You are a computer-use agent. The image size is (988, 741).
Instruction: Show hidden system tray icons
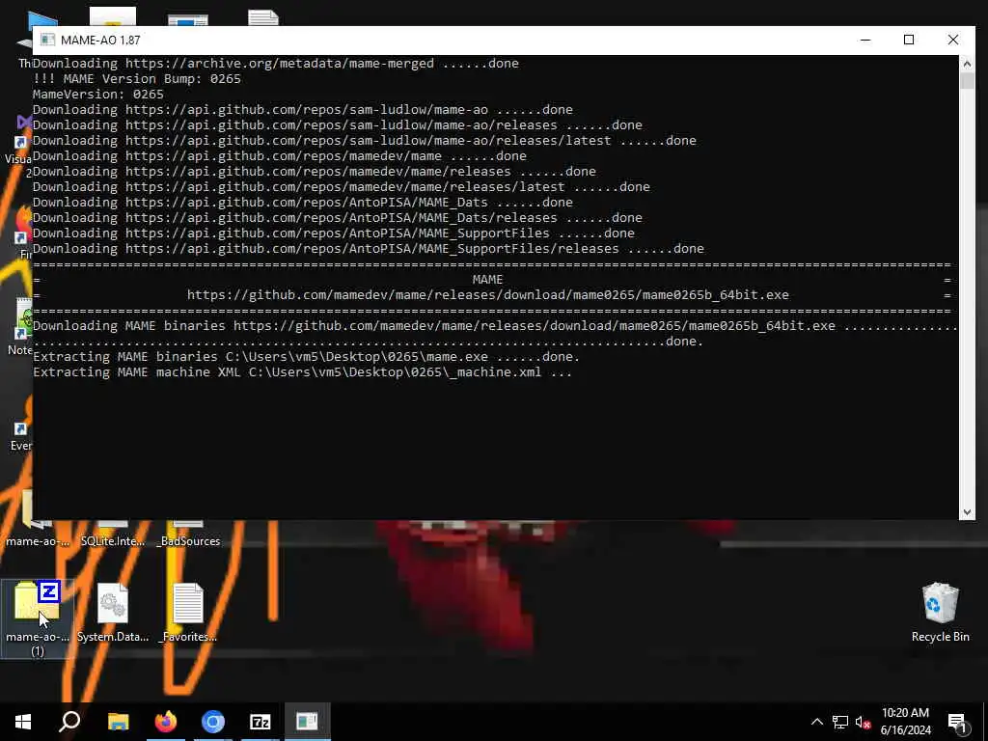point(816,722)
